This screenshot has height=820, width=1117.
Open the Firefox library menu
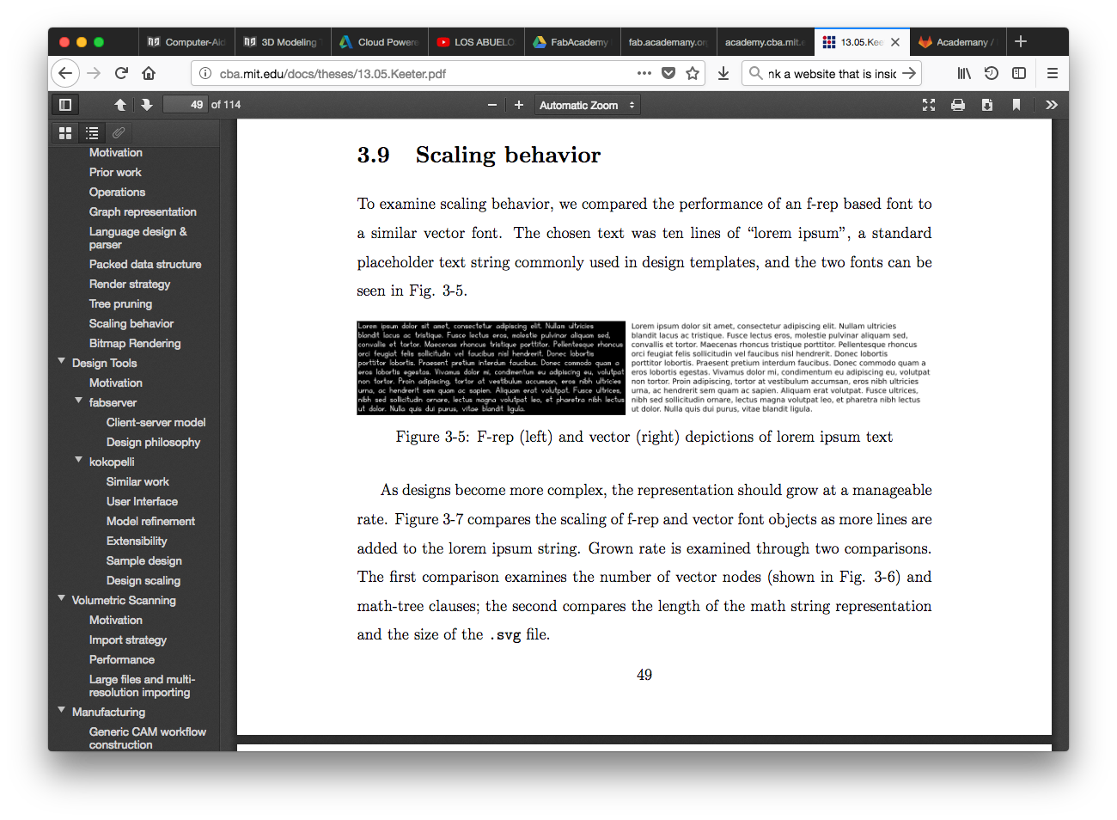(x=964, y=73)
